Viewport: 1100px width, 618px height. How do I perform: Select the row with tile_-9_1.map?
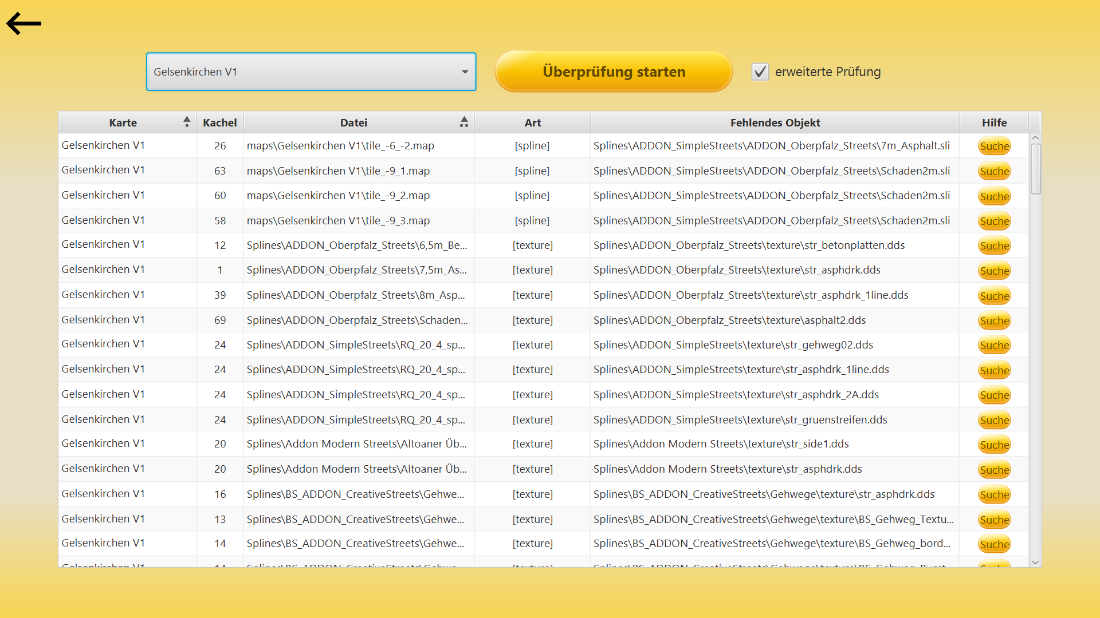[x=338, y=171]
